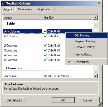Image resolution: width=108 pixels, height=107 pixels.
Task: Click the green checkmark beside Ctrl+Alt+0
Action: pyautogui.click(x=45, y=31)
